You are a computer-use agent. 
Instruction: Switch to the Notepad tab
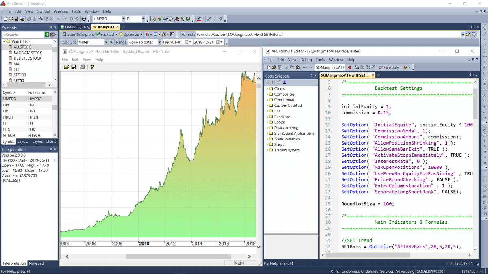(36, 263)
